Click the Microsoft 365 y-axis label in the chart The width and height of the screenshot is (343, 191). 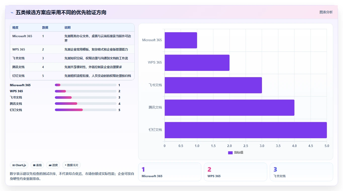point(152,40)
